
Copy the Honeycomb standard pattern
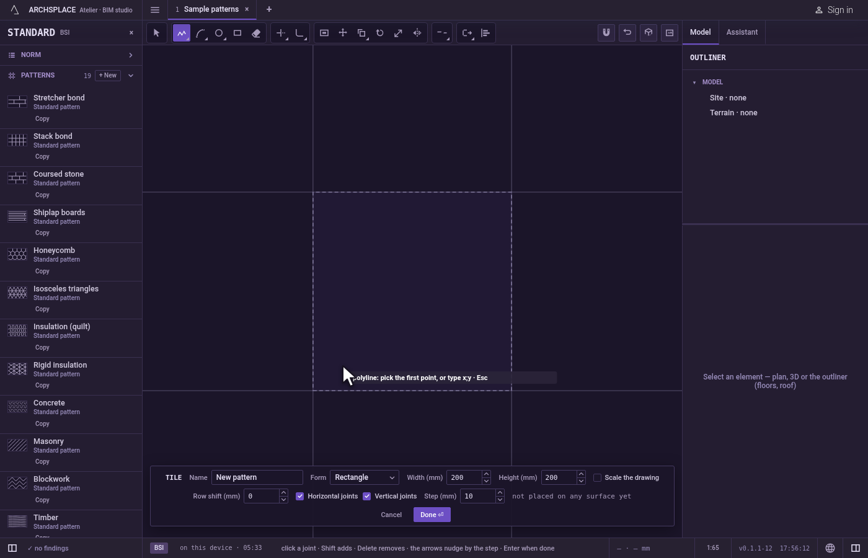(42, 271)
